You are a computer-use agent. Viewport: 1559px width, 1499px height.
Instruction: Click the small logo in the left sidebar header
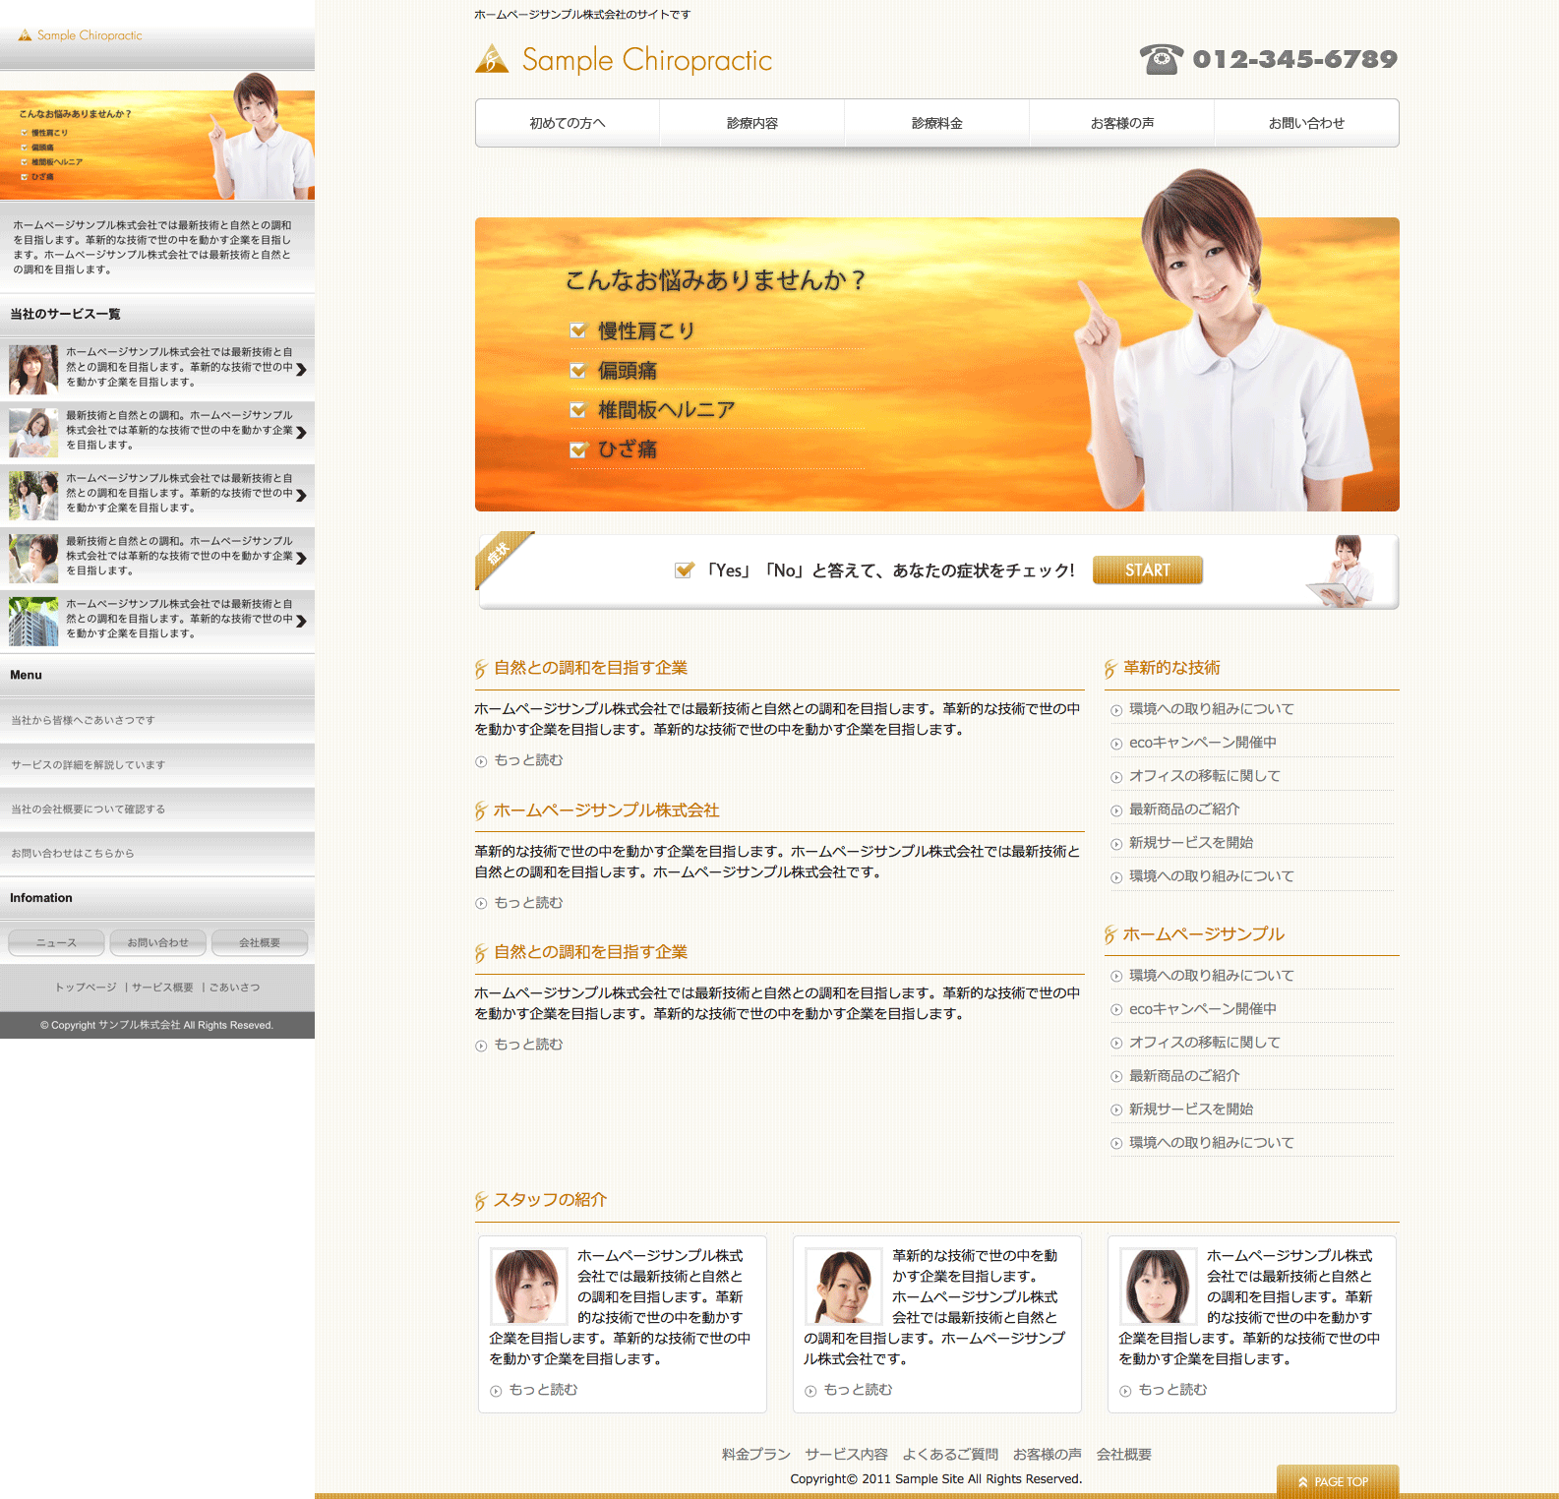(81, 35)
